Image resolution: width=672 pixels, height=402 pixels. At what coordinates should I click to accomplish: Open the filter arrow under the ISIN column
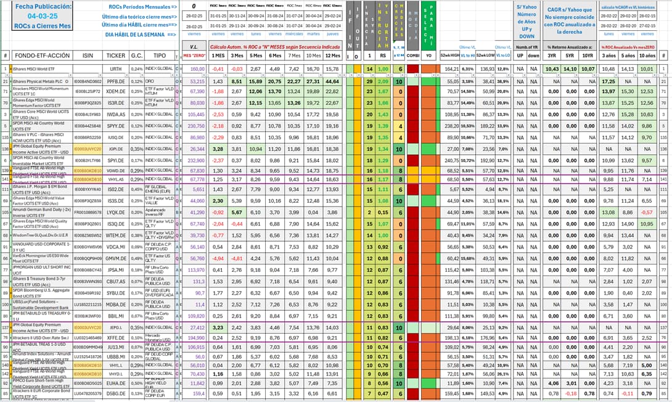100,75
